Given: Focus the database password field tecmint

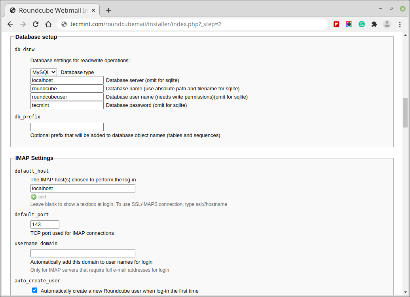Looking at the screenshot, I should pos(67,105).
